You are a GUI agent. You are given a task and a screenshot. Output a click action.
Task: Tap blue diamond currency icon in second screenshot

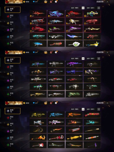coord(34,52)
